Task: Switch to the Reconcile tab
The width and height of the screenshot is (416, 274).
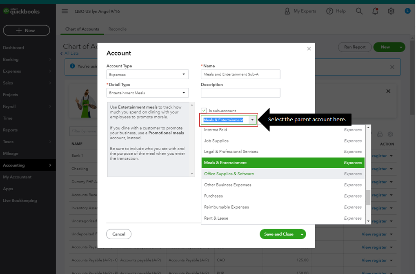Action: 117,29
